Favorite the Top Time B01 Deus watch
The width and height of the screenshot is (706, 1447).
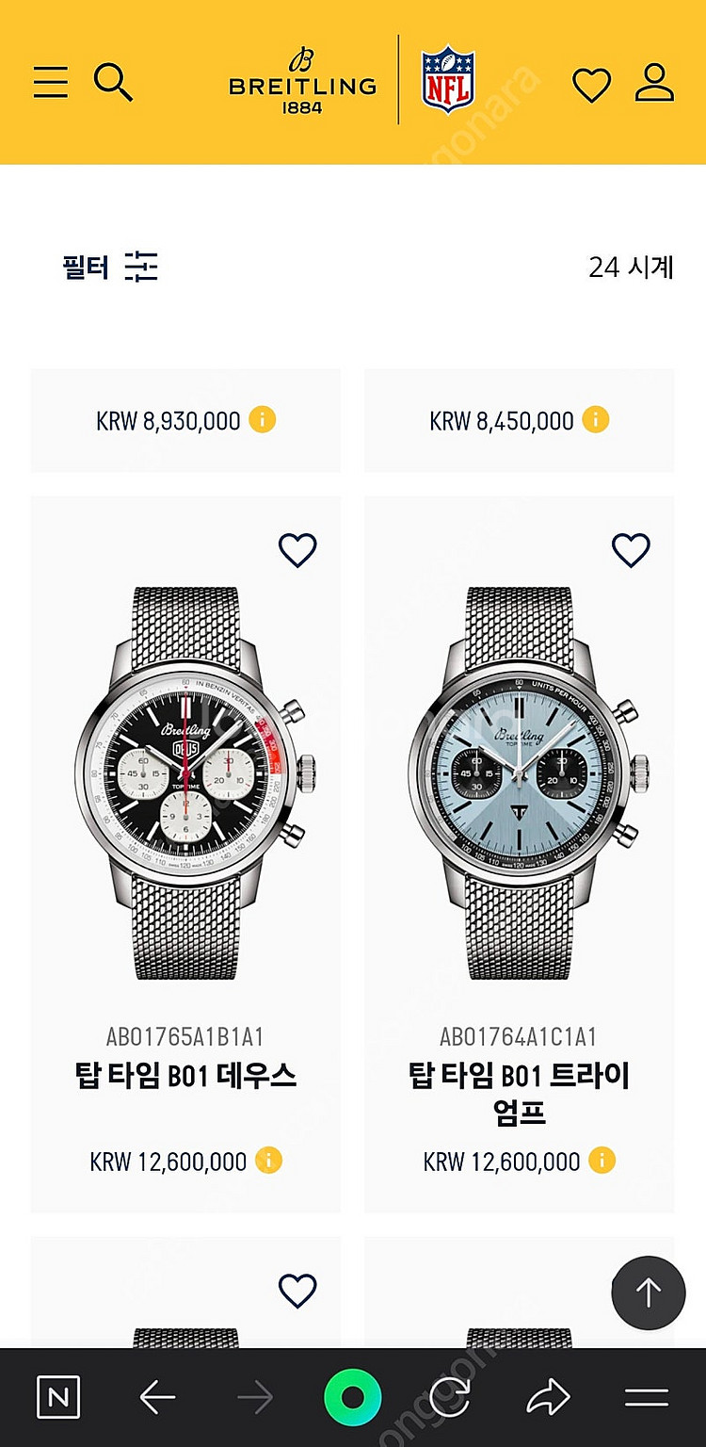297,550
